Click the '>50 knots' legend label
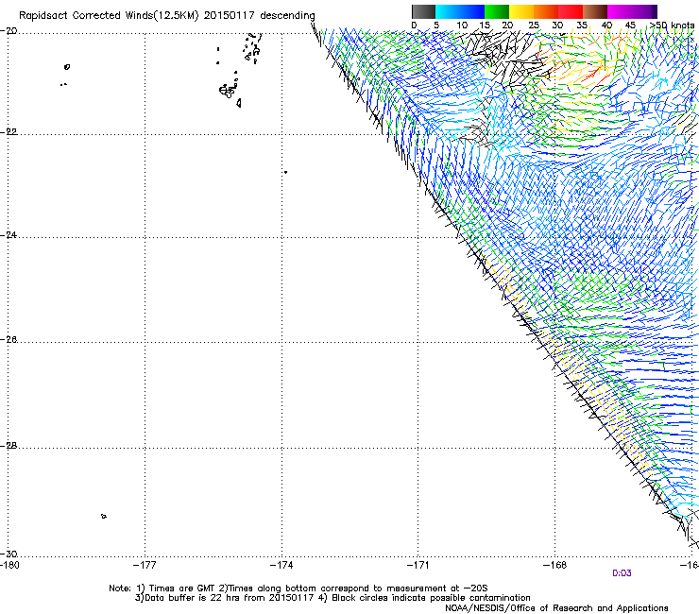Viewport: 699px width, 614px height. [x=672, y=26]
